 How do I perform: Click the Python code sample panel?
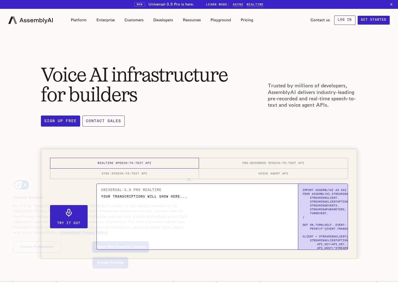pos(323,217)
